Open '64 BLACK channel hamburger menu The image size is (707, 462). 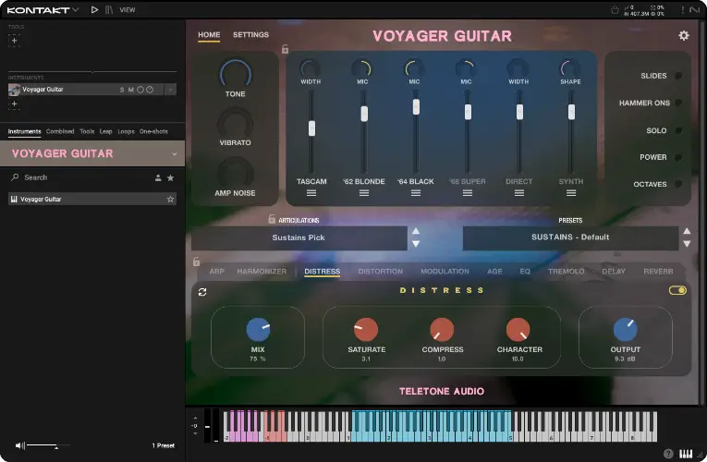pyautogui.click(x=416, y=193)
